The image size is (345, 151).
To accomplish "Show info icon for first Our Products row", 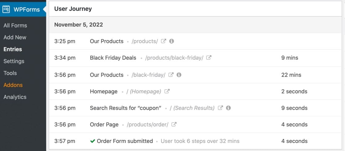I will [172, 41].
